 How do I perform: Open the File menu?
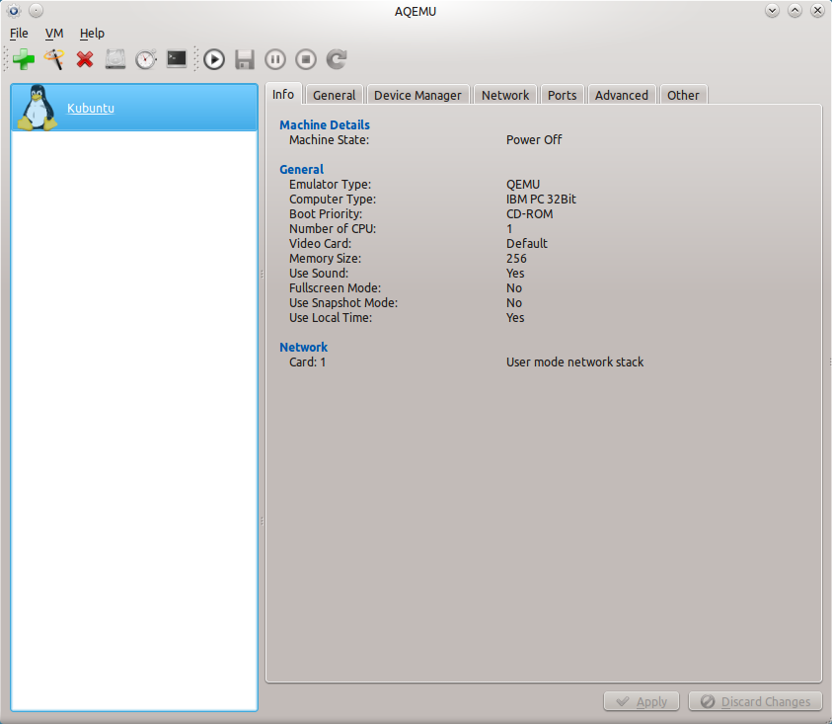tap(19, 33)
